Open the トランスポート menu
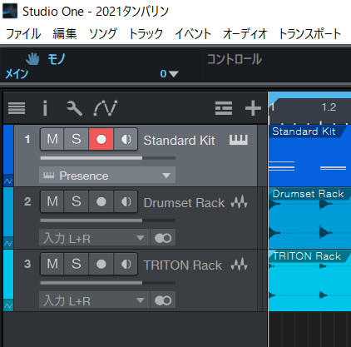Image resolution: width=351 pixels, height=347 pixels. point(309,34)
